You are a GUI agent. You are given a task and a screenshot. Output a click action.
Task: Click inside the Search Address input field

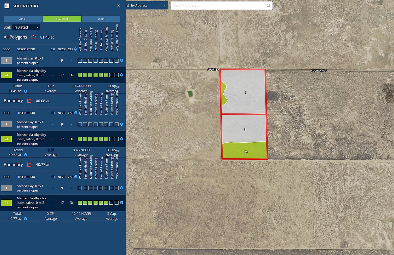pyautogui.click(x=218, y=6)
